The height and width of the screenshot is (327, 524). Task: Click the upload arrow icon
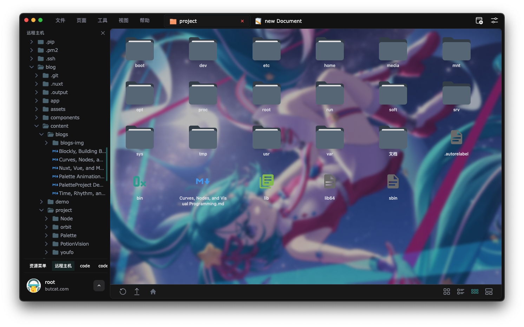pos(137,292)
